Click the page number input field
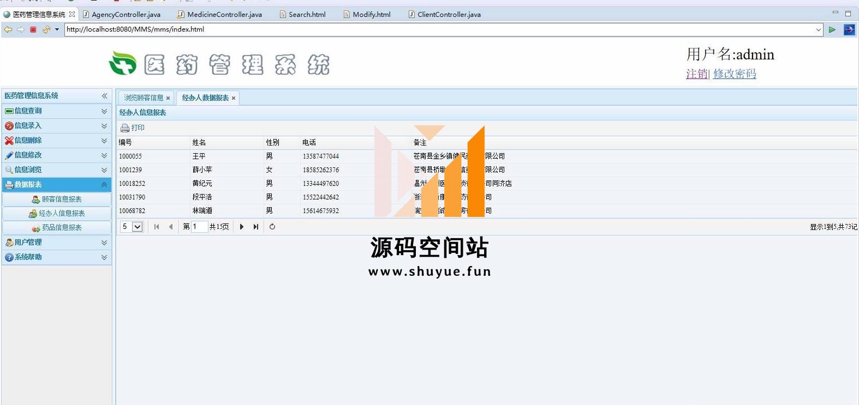This screenshot has width=859, height=405. pos(199,227)
